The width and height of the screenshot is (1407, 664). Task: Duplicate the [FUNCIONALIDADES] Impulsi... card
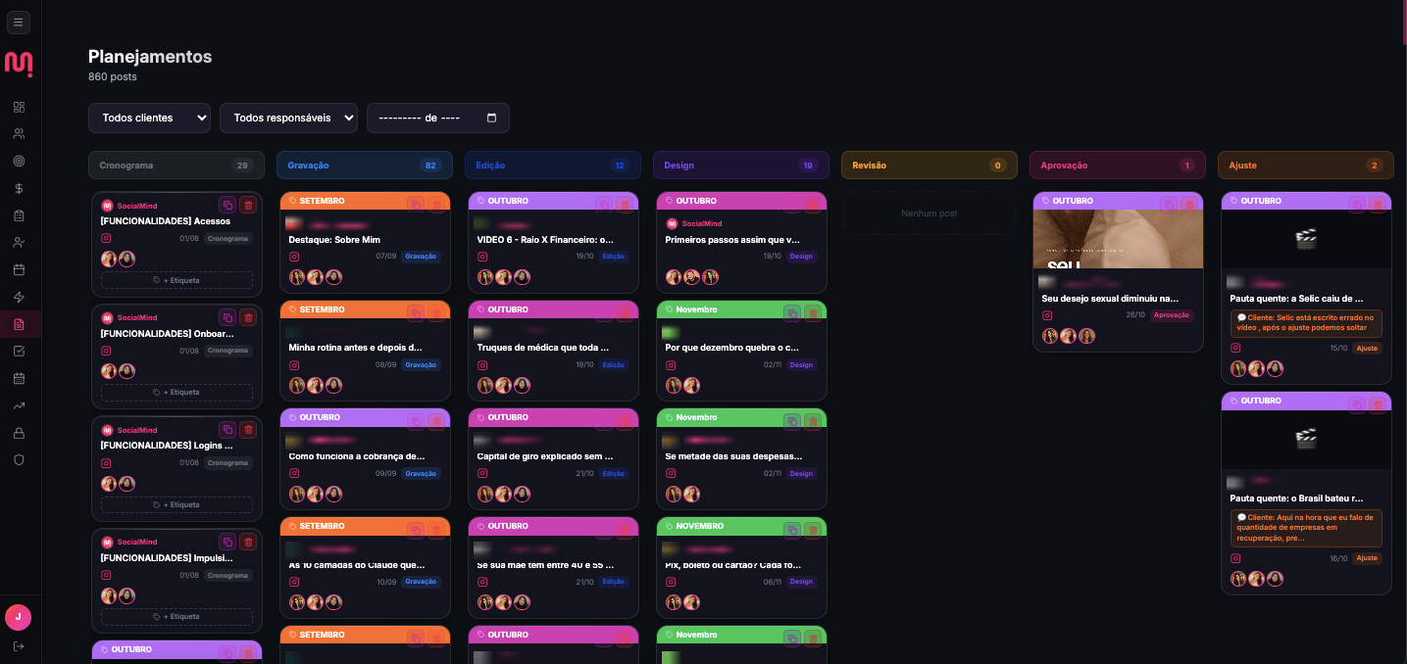(x=227, y=542)
